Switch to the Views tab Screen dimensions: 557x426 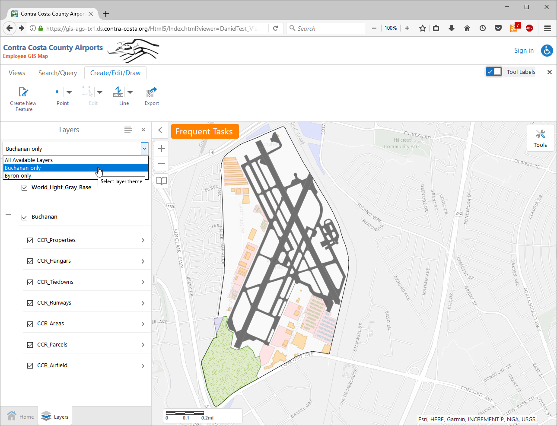(x=17, y=73)
